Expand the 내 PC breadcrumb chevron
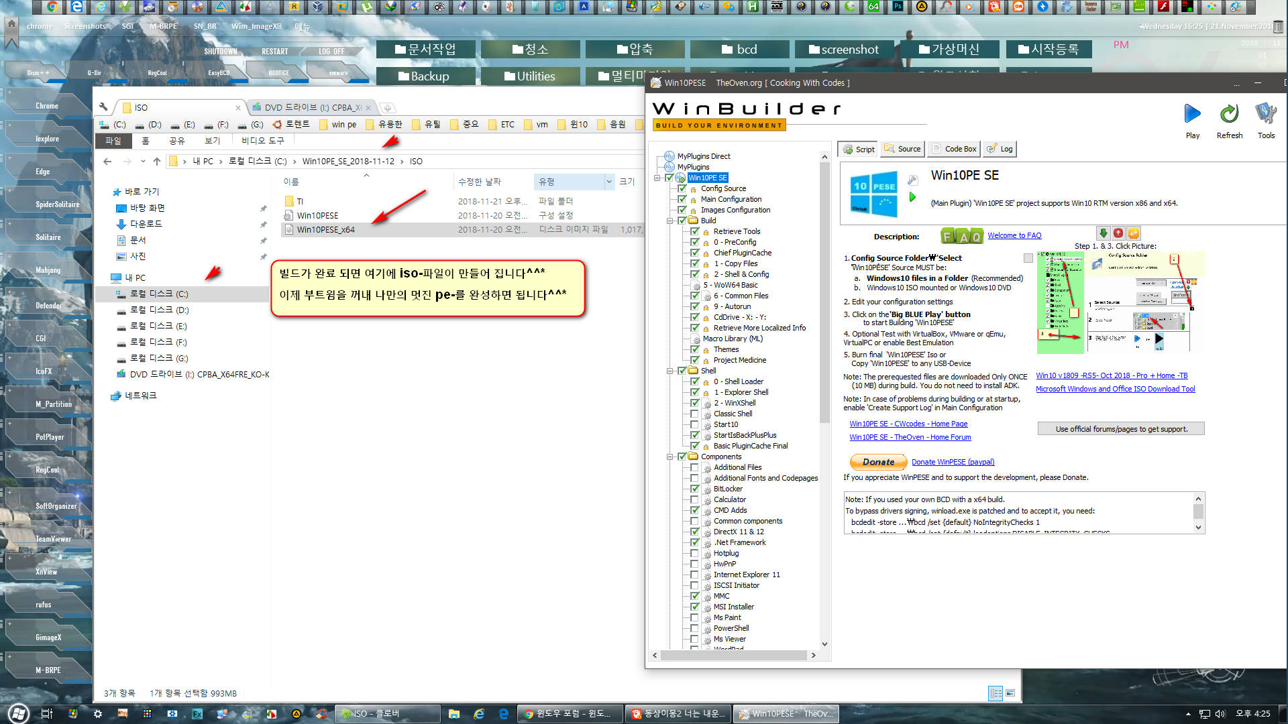 click(220, 162)
